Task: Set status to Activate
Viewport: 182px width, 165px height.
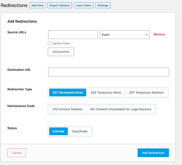Action: coord(58,131)
